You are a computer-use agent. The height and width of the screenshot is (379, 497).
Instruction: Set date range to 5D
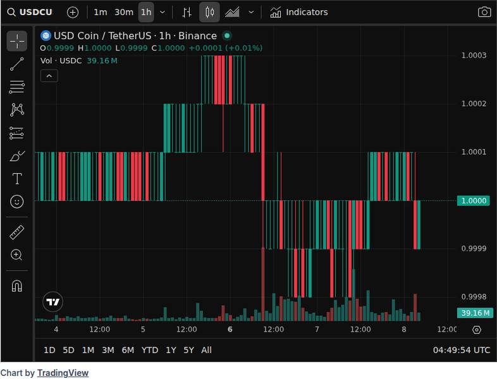68,350
